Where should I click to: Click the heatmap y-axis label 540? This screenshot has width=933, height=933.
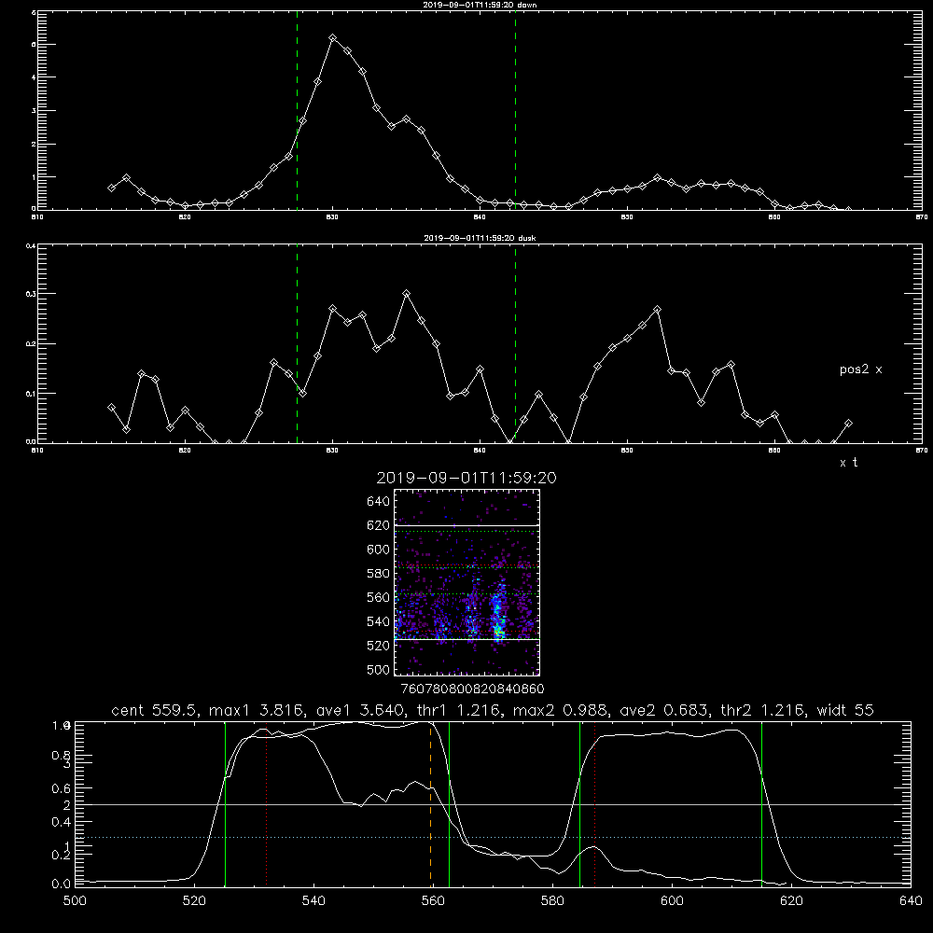pyautogui.click(x=378, y=621)
